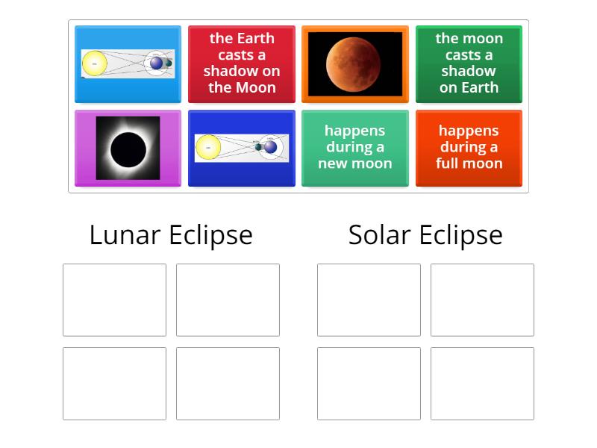Click the top-left Solar Eclipse drop slot
The image size is (597, 448).
coord(369,300)
